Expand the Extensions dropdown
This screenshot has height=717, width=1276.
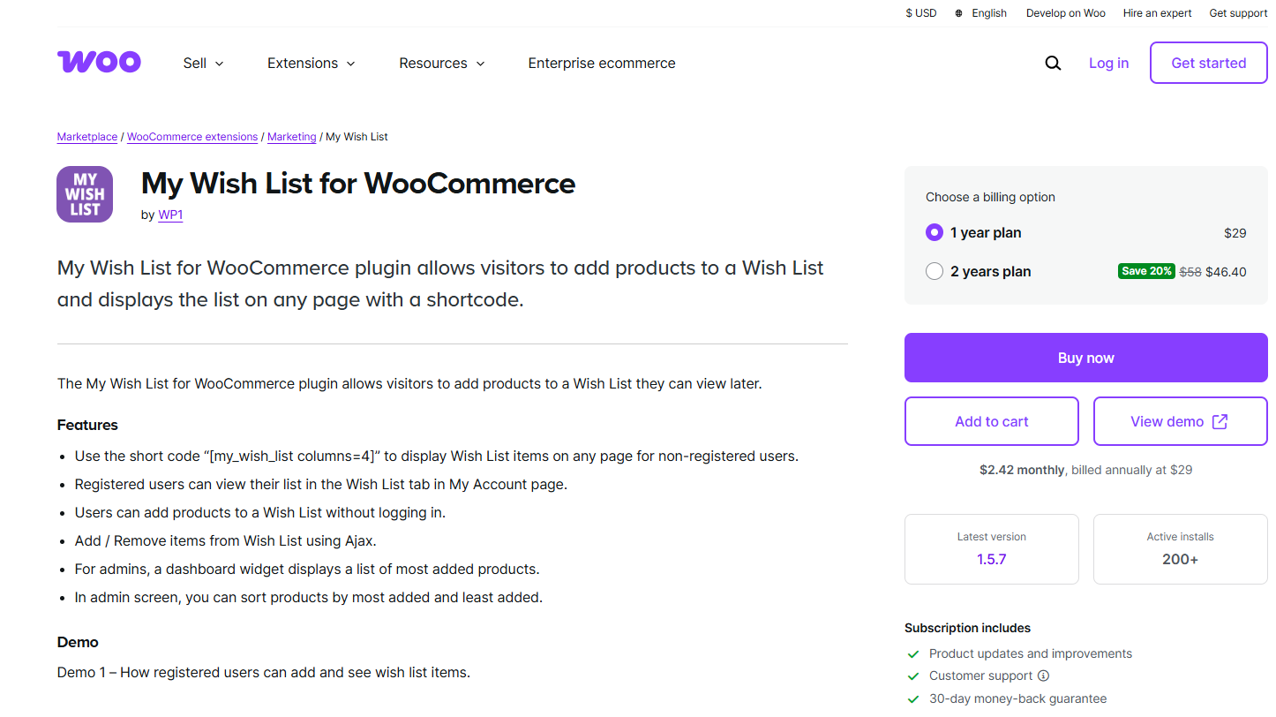[311, 63]
